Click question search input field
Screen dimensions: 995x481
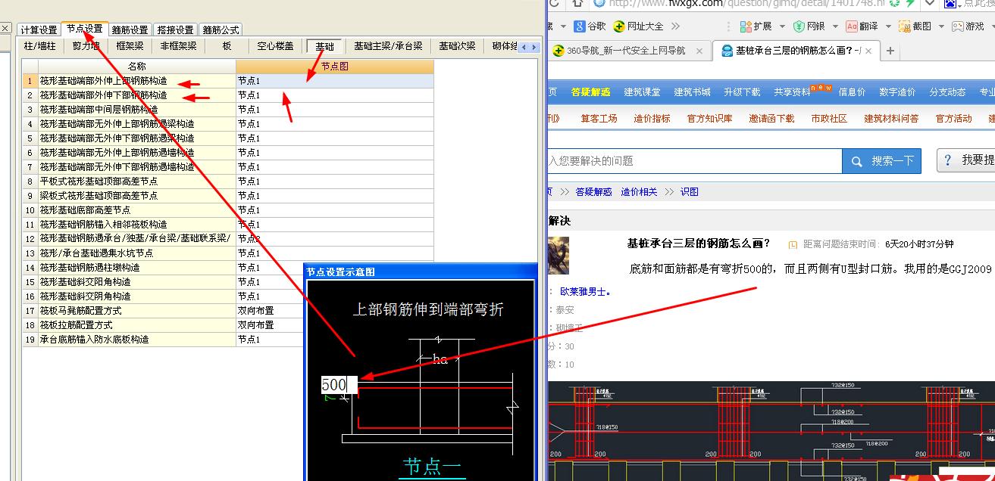(694, 161)
